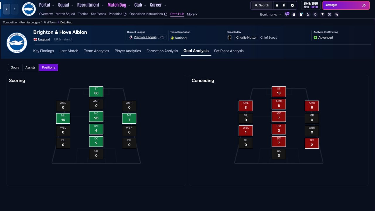Click the circular play shortcut icon

coord(330,14)
